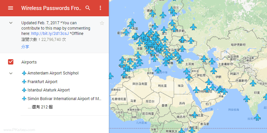267x133 pixels.
Task: Click the airplane marker just left of 叙利亚
Action: point(187,71)
